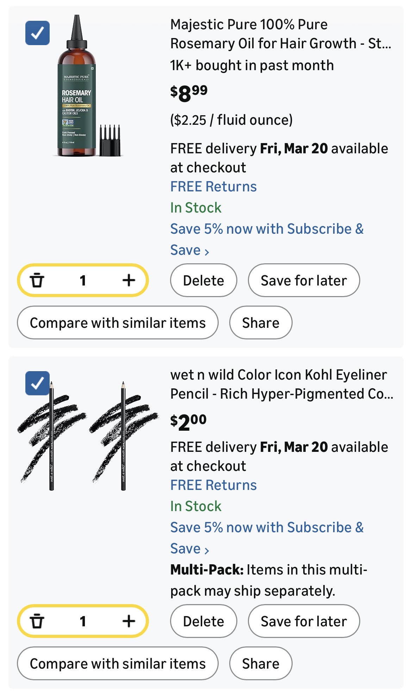Click trash icon in Rosemary Oil quantity stepper

coord(37,281)
